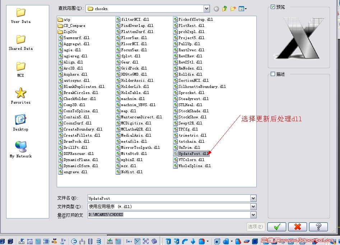Select the PickoffSetup.dll file
The image size is (340, 245).
[194, 19]
